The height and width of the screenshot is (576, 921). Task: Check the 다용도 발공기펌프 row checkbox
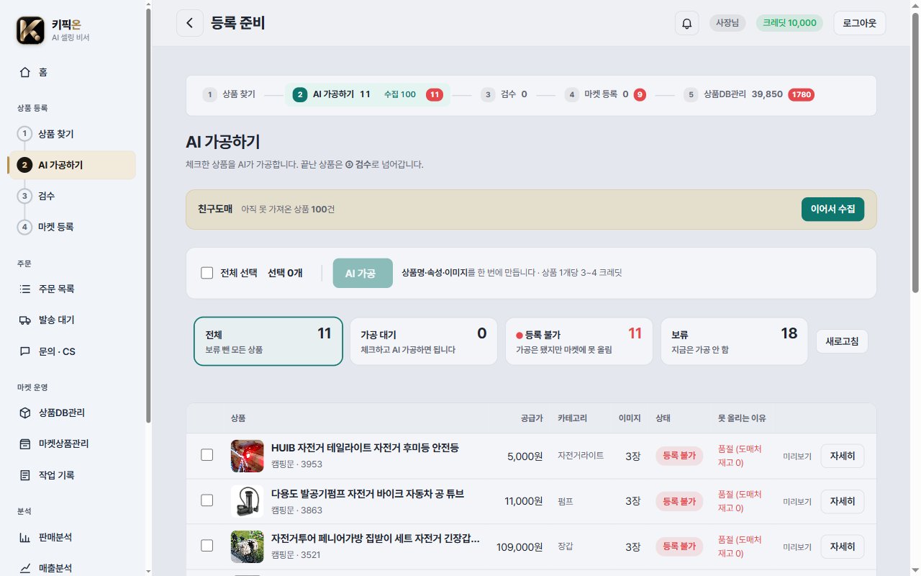[207, 500]
